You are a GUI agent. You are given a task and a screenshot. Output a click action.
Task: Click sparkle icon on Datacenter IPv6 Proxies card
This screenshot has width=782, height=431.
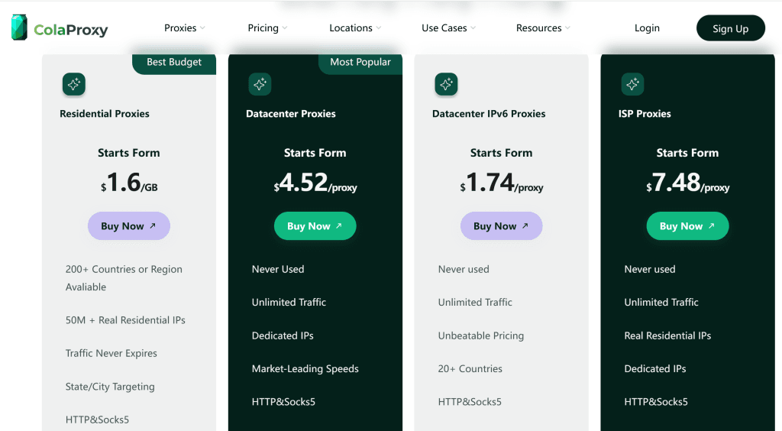pos(446,84)
